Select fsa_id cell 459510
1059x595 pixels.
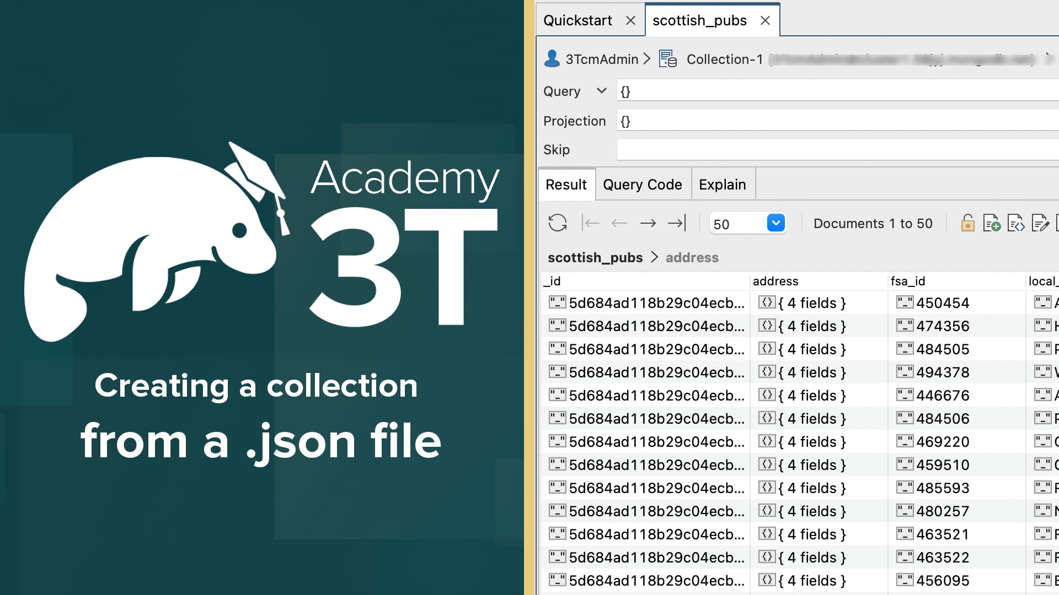click(x=956, y=464)
